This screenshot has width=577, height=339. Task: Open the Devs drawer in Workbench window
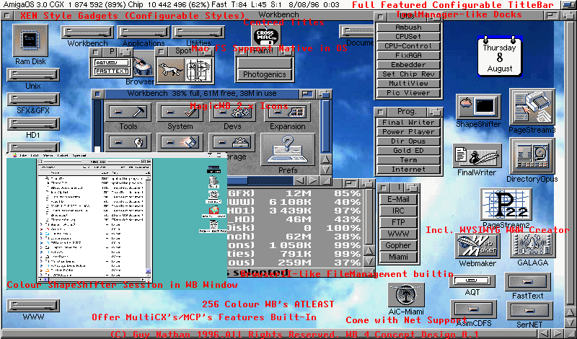pyautogui.click(x=232, y=112)
